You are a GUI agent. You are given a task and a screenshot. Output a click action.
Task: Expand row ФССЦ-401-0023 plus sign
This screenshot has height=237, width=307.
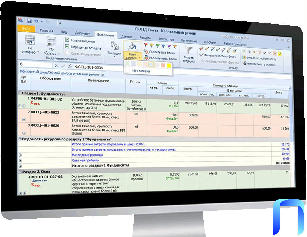[x=24, y=120]
